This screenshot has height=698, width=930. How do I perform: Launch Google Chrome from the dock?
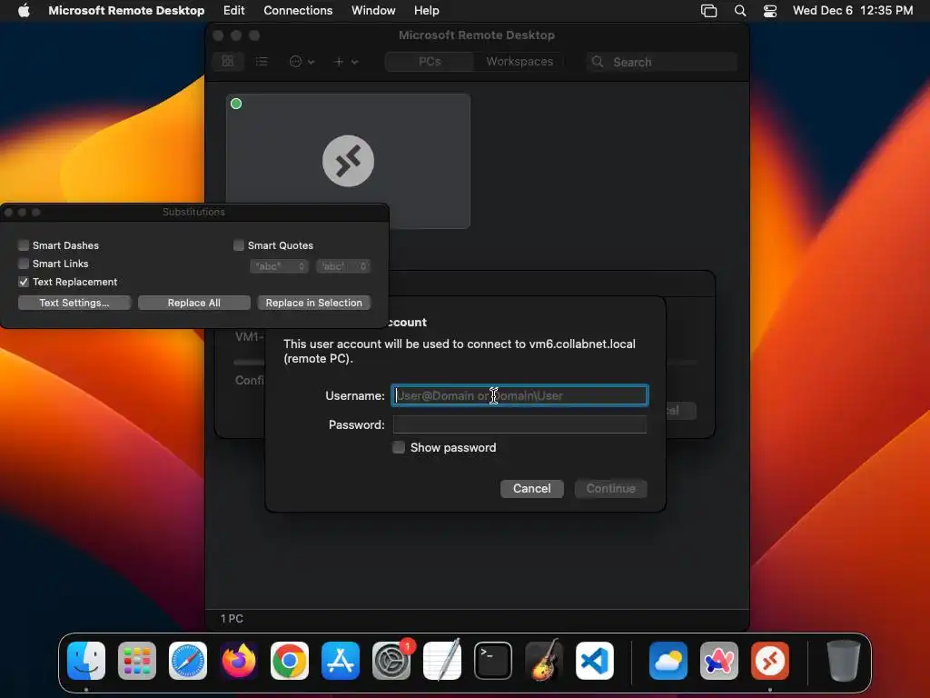[290, 661]
